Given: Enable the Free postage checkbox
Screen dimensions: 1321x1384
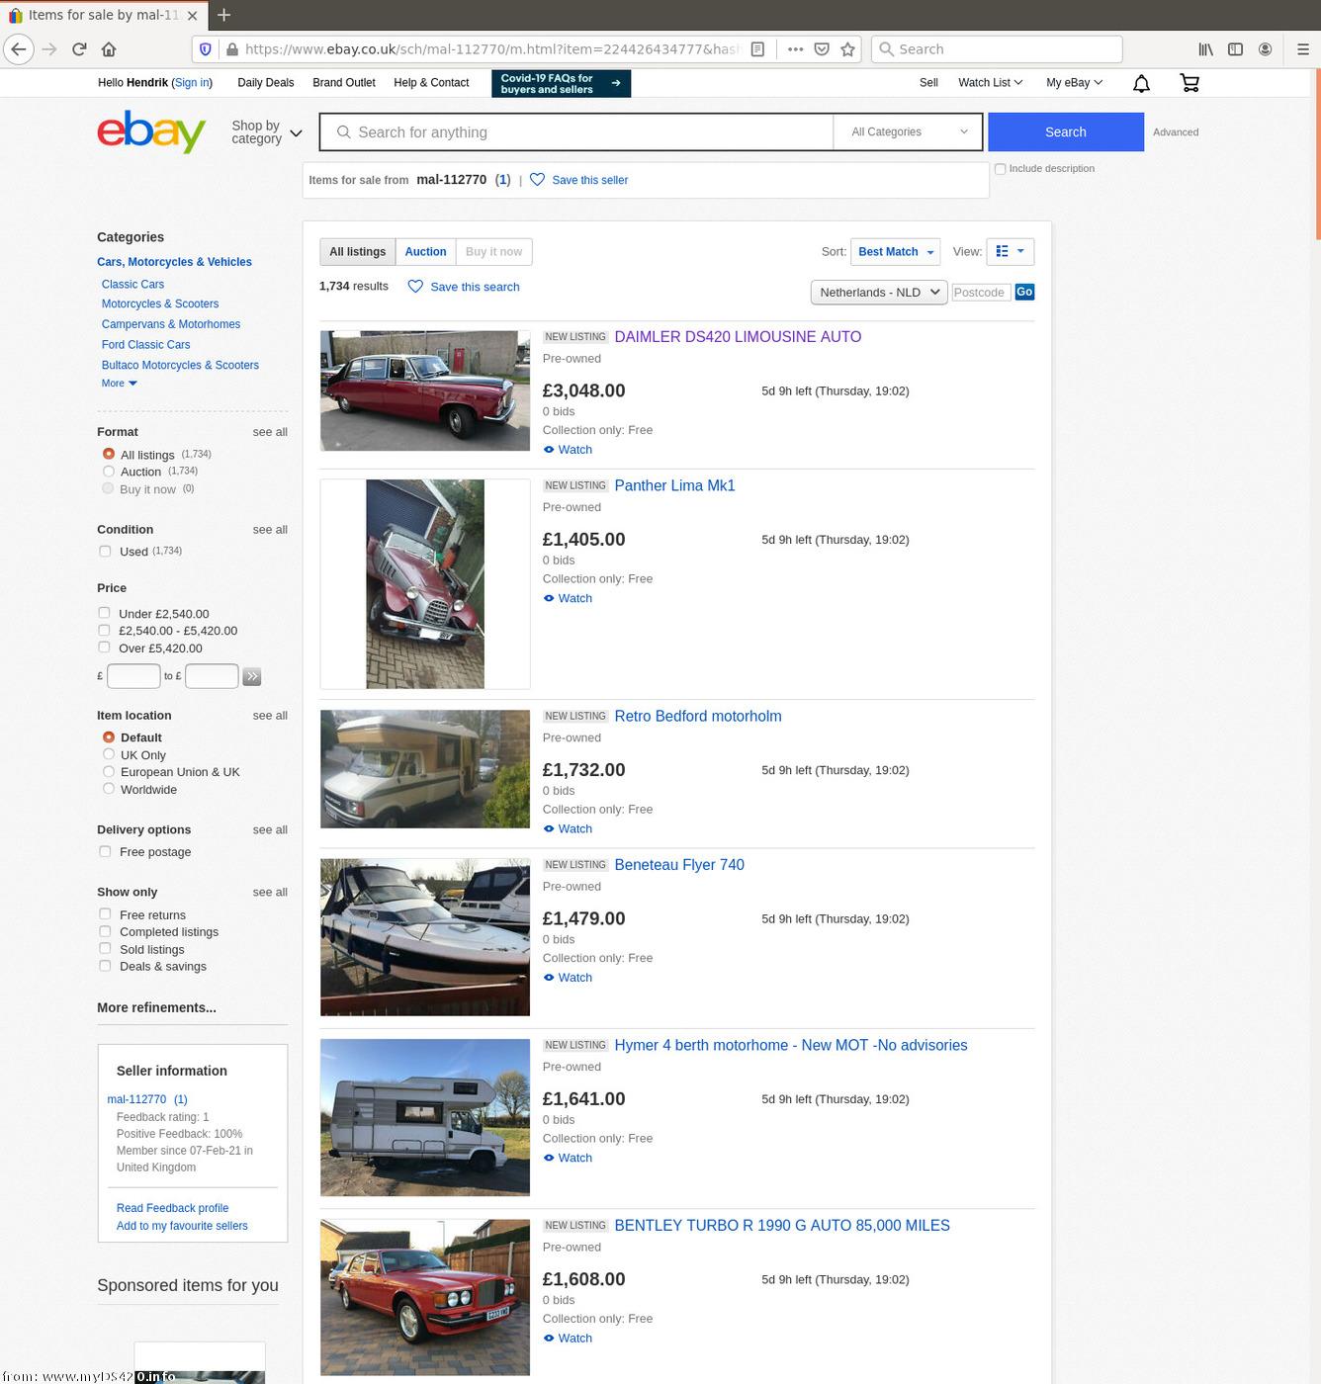Looking at the screenshot, I should point(105,851).
